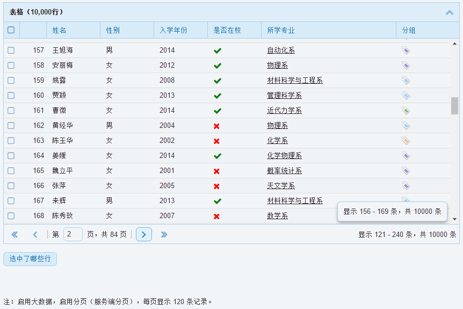Viewport: 463px width, 309px height.
Task: Go to the next page
Action: (144, 234)
